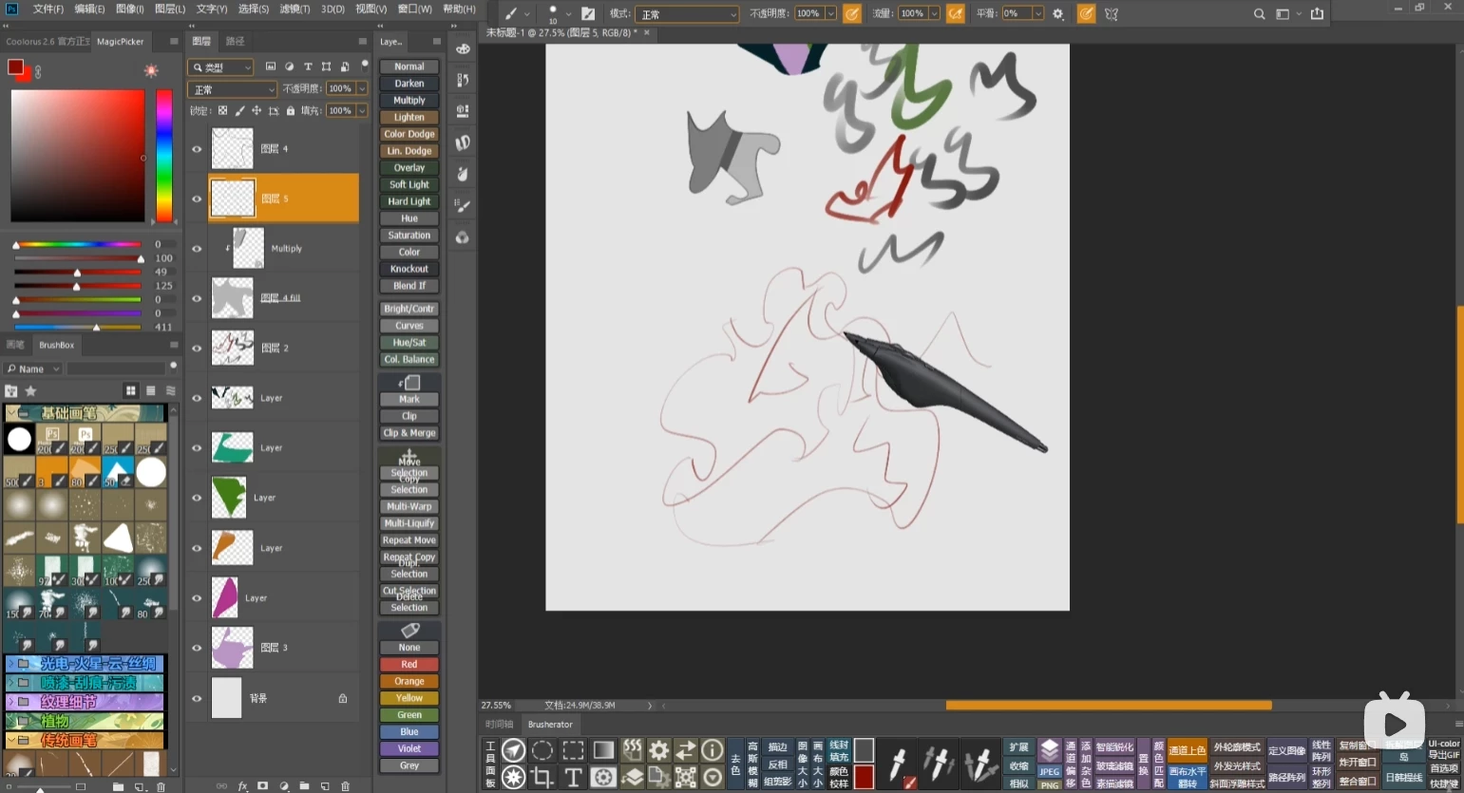The image size is (1464, 793).
Task: Toggle symmetry butterfly icon
Action: (1112, 13)
